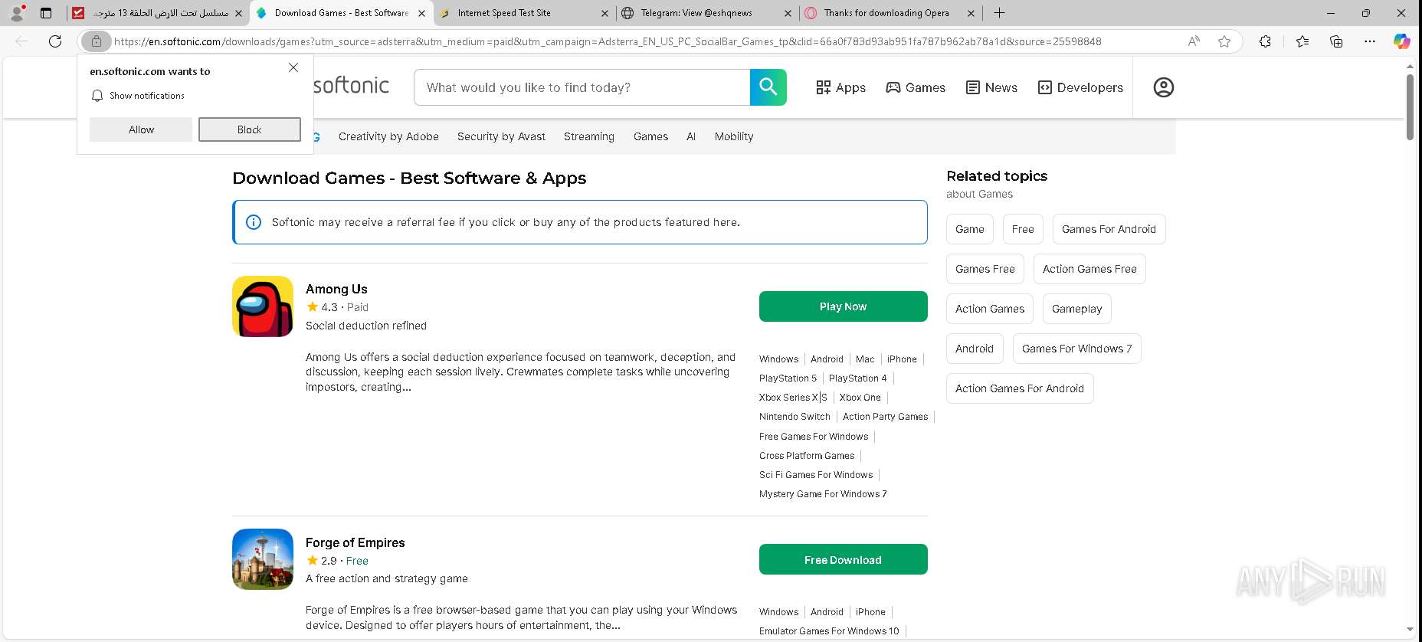The image size is (1422, 642).
Task: Click the info icon in referral notice
Action: click(x=254, y=222)
